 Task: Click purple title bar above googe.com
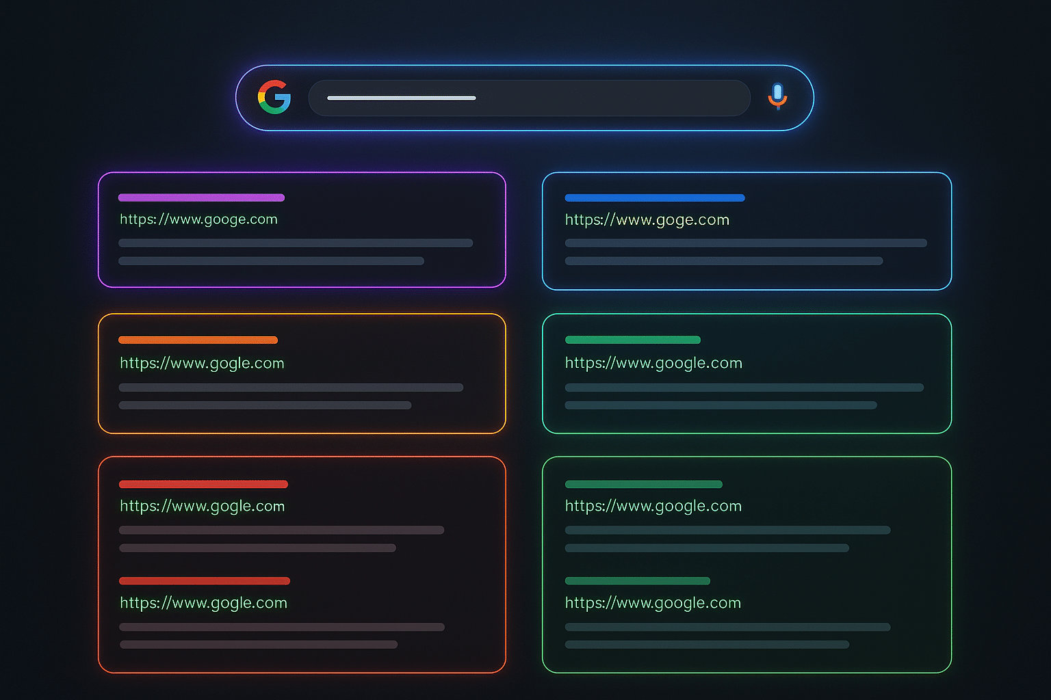coord(201,198)
